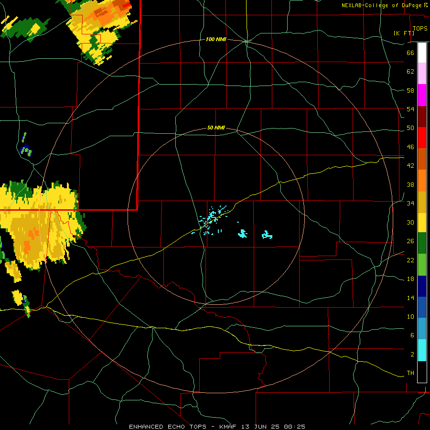Click the legend value "34"

click(x=410, y=204)
